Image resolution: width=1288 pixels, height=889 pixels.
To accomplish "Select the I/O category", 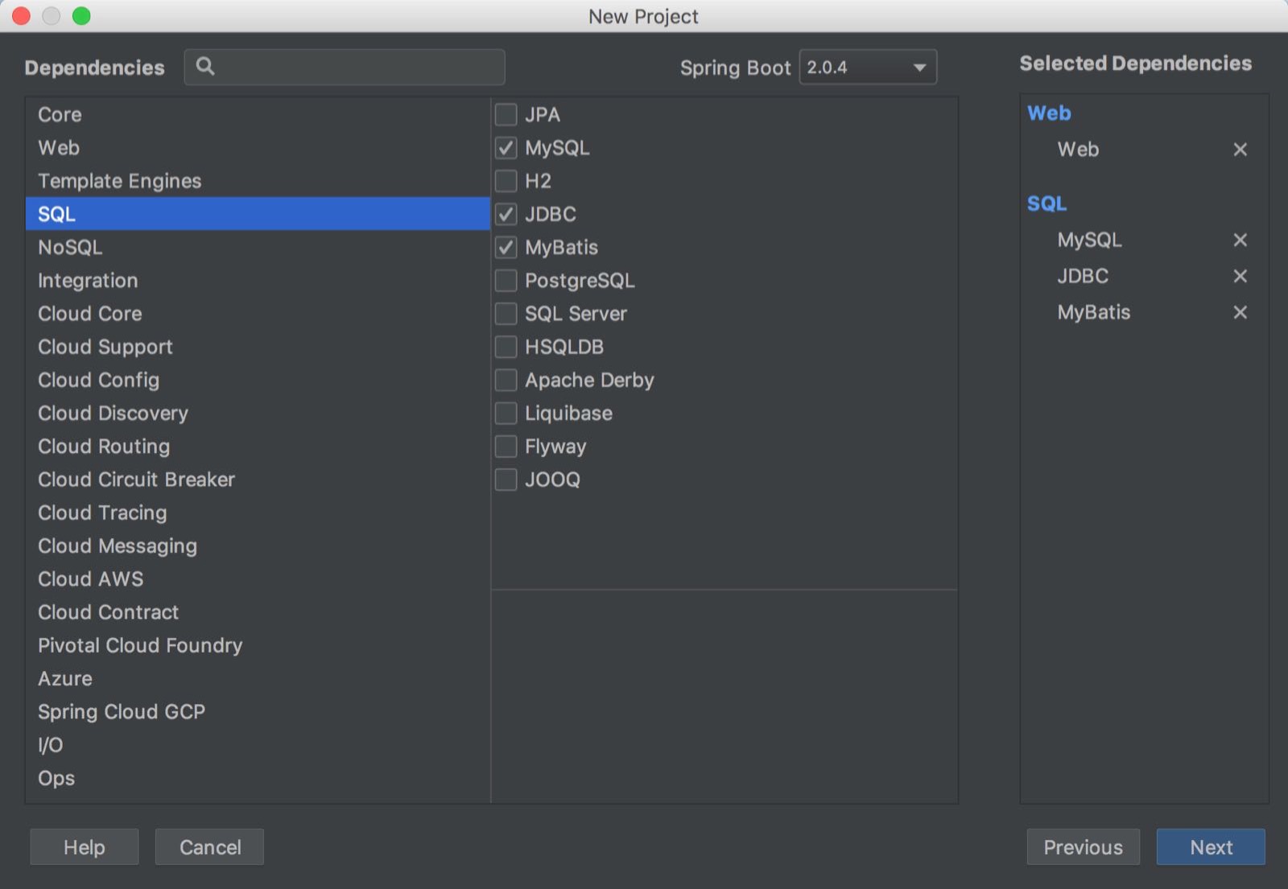I will pyautogui.click(x=258, y=745).
